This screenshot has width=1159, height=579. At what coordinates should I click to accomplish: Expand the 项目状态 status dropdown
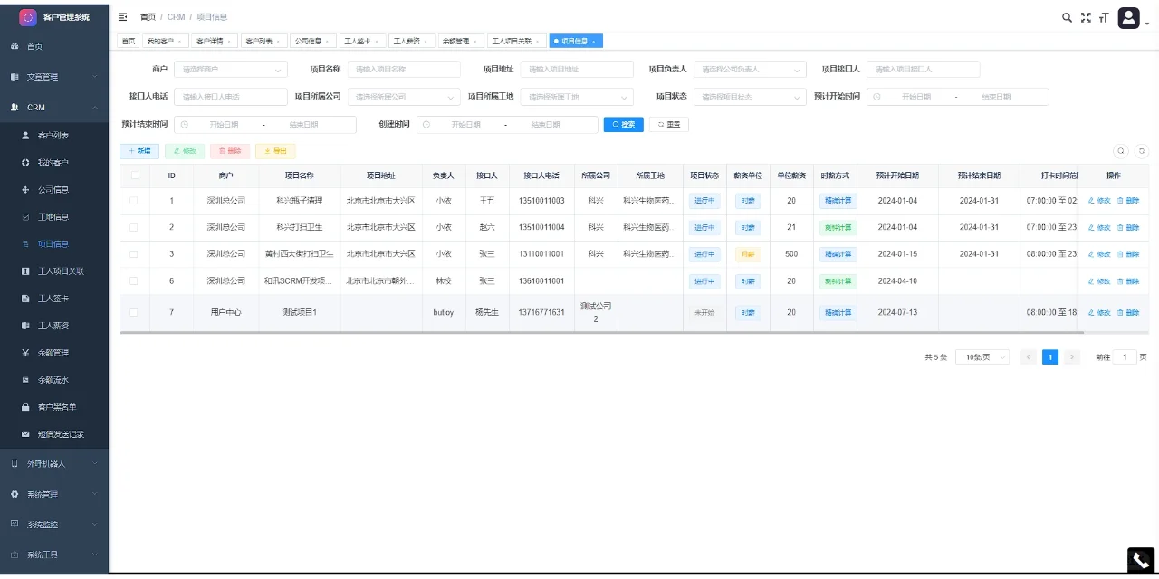(750, 96)
